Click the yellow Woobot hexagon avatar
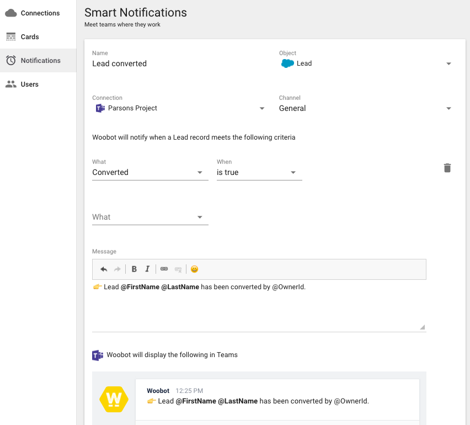Screen dimensions: 470x425 pos(114,399)
